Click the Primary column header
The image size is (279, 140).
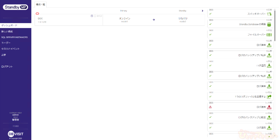click(123, 11)
